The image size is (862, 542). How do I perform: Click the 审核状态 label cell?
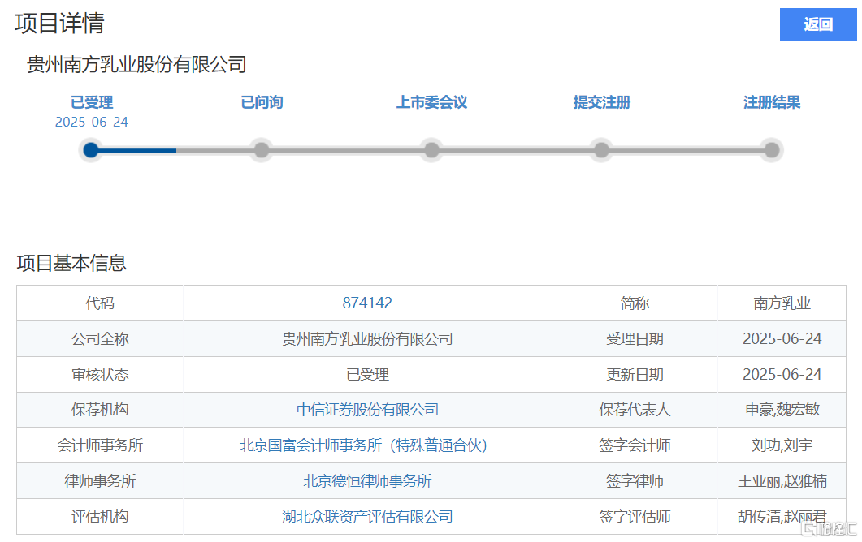tap(100, 375)
